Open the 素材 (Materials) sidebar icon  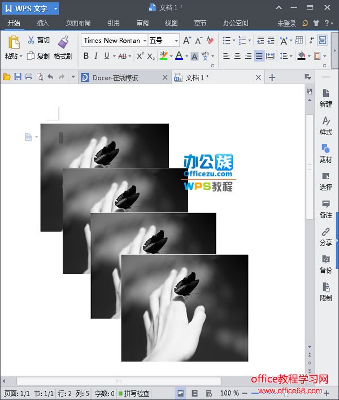point(325,153)
